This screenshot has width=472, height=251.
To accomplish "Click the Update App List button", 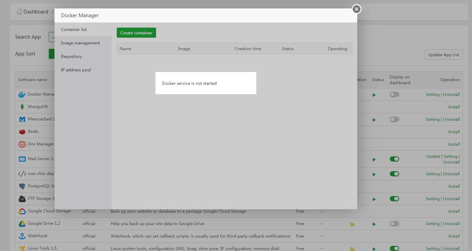I will click(443, 54).
